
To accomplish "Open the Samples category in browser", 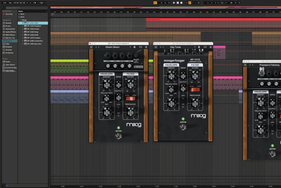I will pyautogui.click(x=7, y=47).
